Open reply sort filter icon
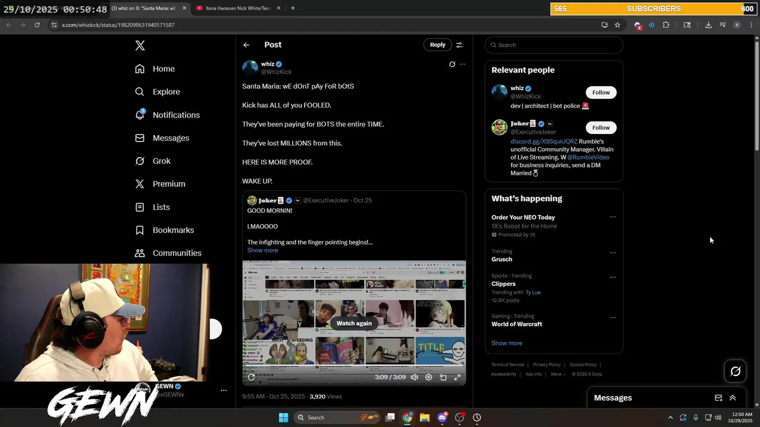The height and width of the screenshot is (427, 760). pos(459,45)
